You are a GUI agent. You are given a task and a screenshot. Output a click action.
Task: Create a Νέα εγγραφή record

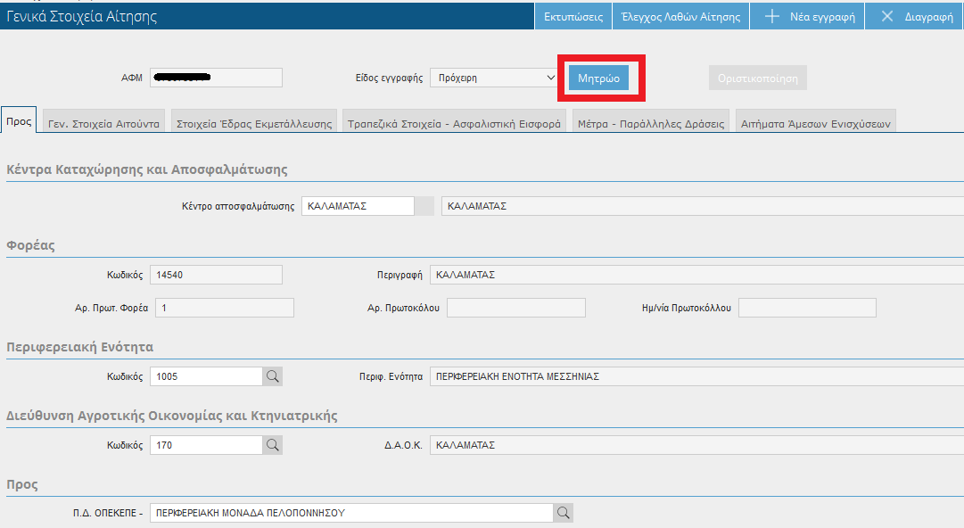pyautogui.click(x=807, y=17)
